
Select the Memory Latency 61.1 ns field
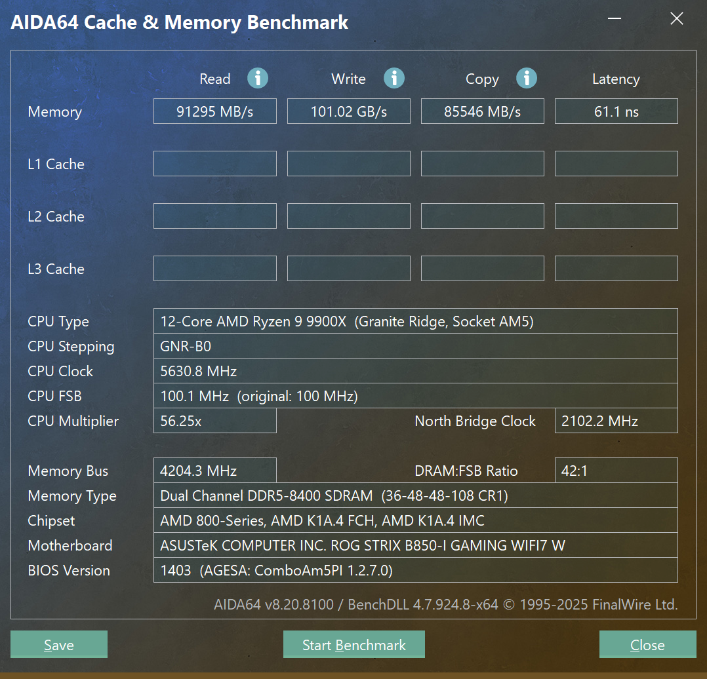pyautogui.click(x=616, y=111)
